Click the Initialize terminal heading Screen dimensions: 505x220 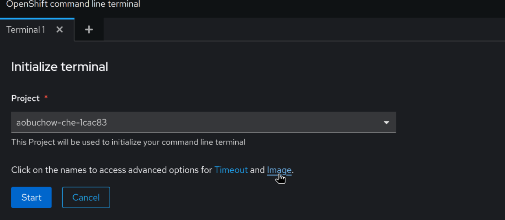coord(60,67)
